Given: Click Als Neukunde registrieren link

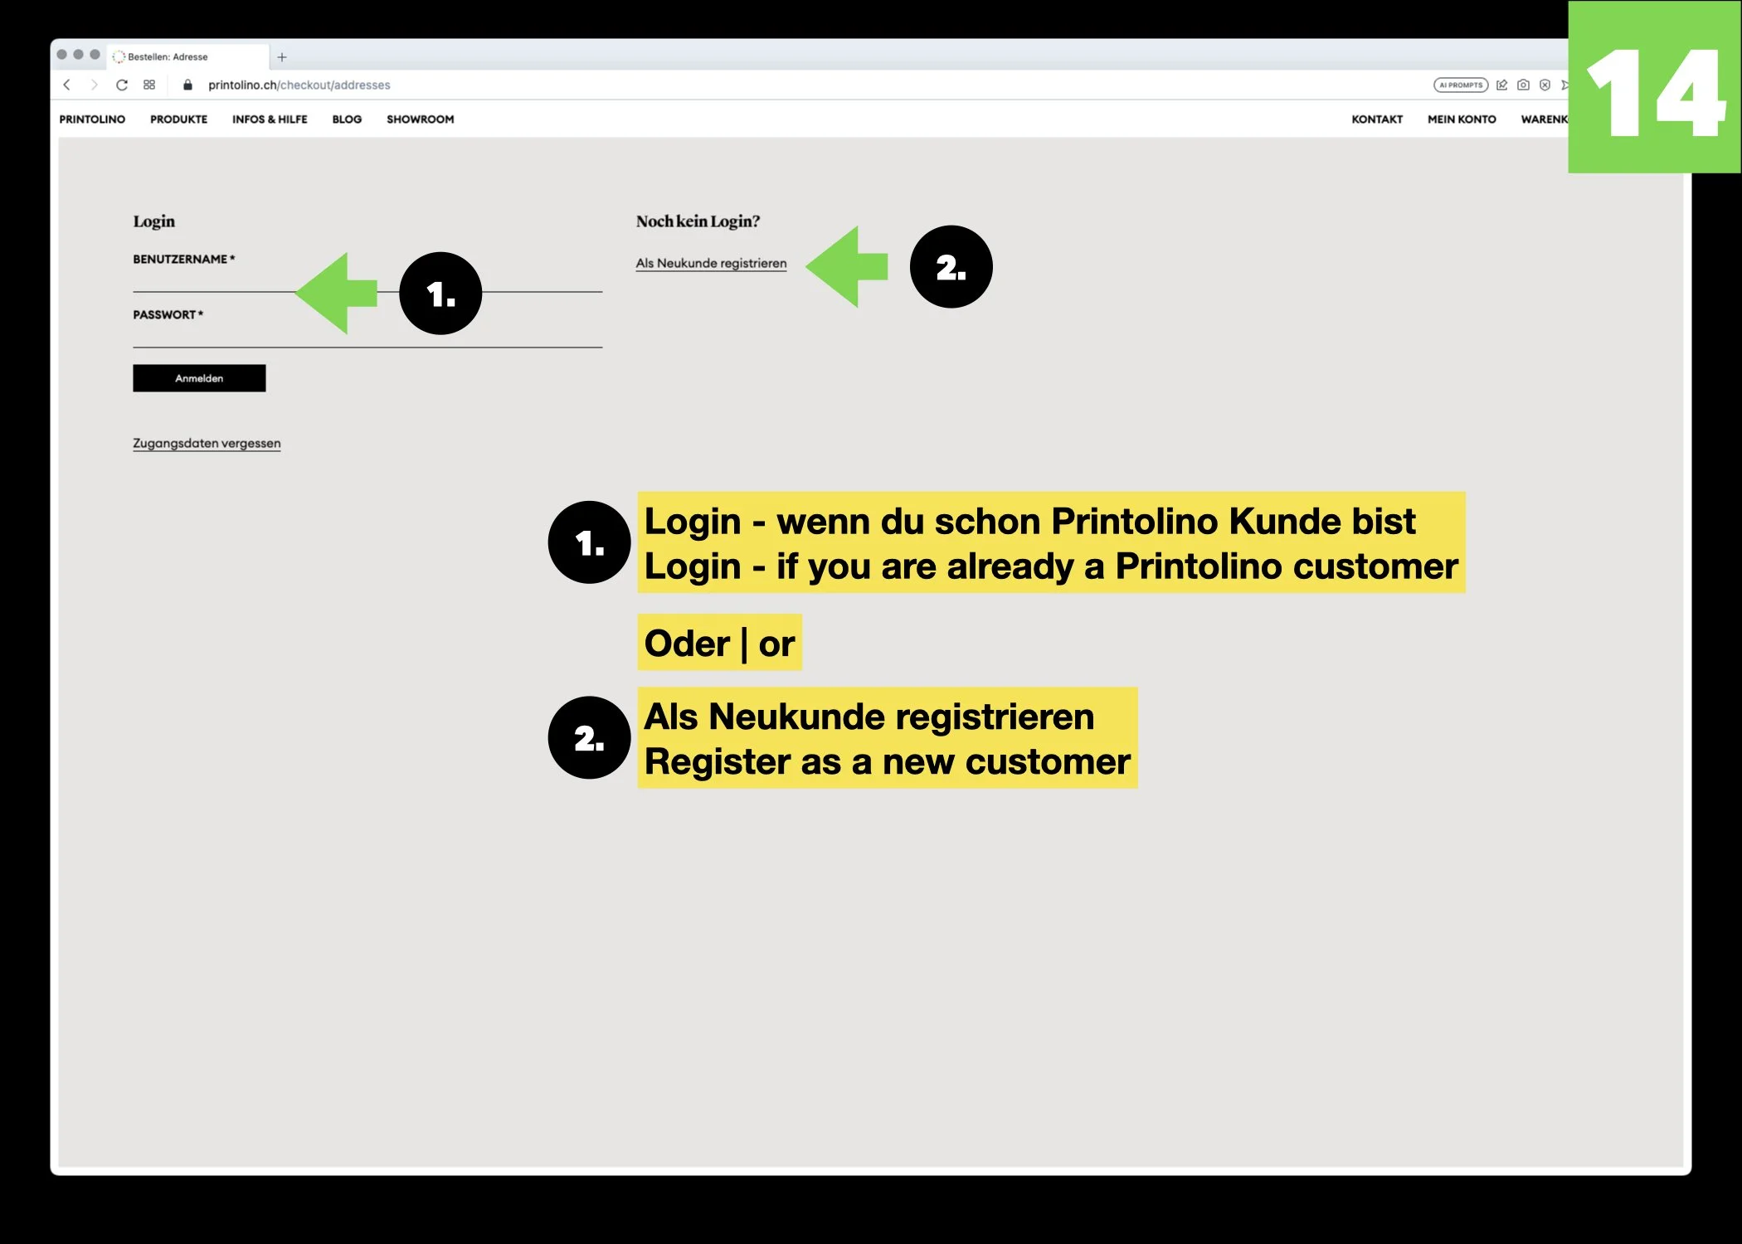Looking at the screenshot, I should 711,264.
